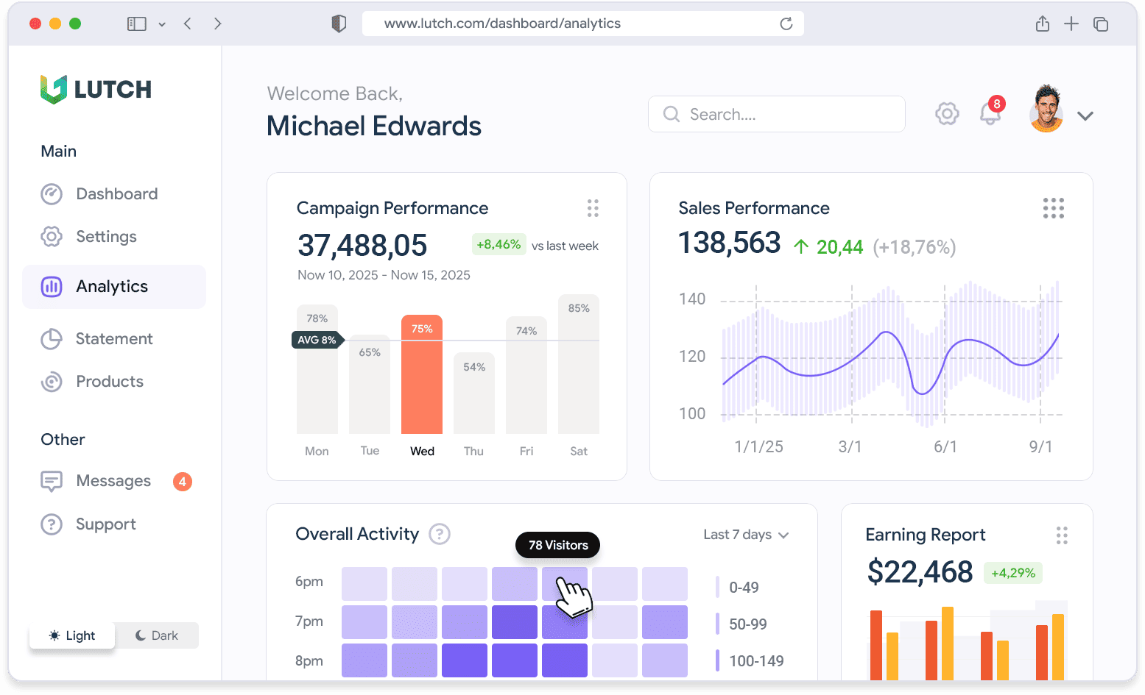Click the browser share icon
Screen dimensions: 1145x695
(1042, 24)
